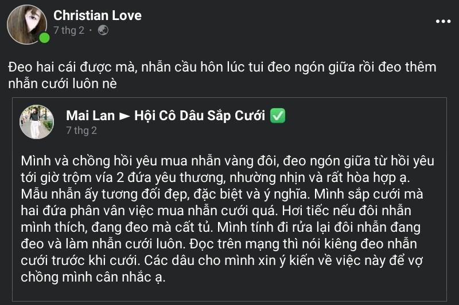
Task: Open Christian Love's profile name link
Action: (x=98, y=15)
